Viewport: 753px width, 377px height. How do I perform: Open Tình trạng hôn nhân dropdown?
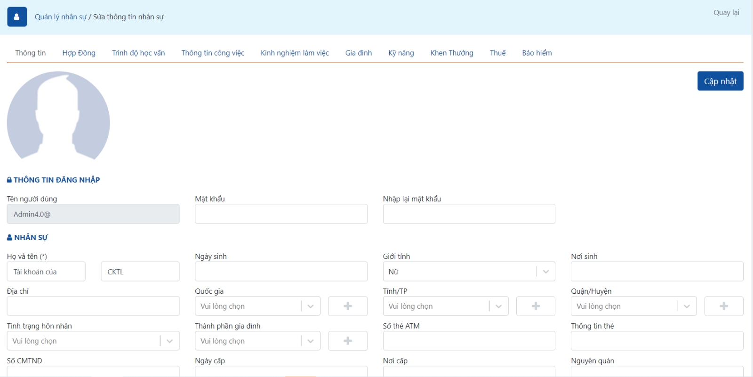click(x=93, y=341)
